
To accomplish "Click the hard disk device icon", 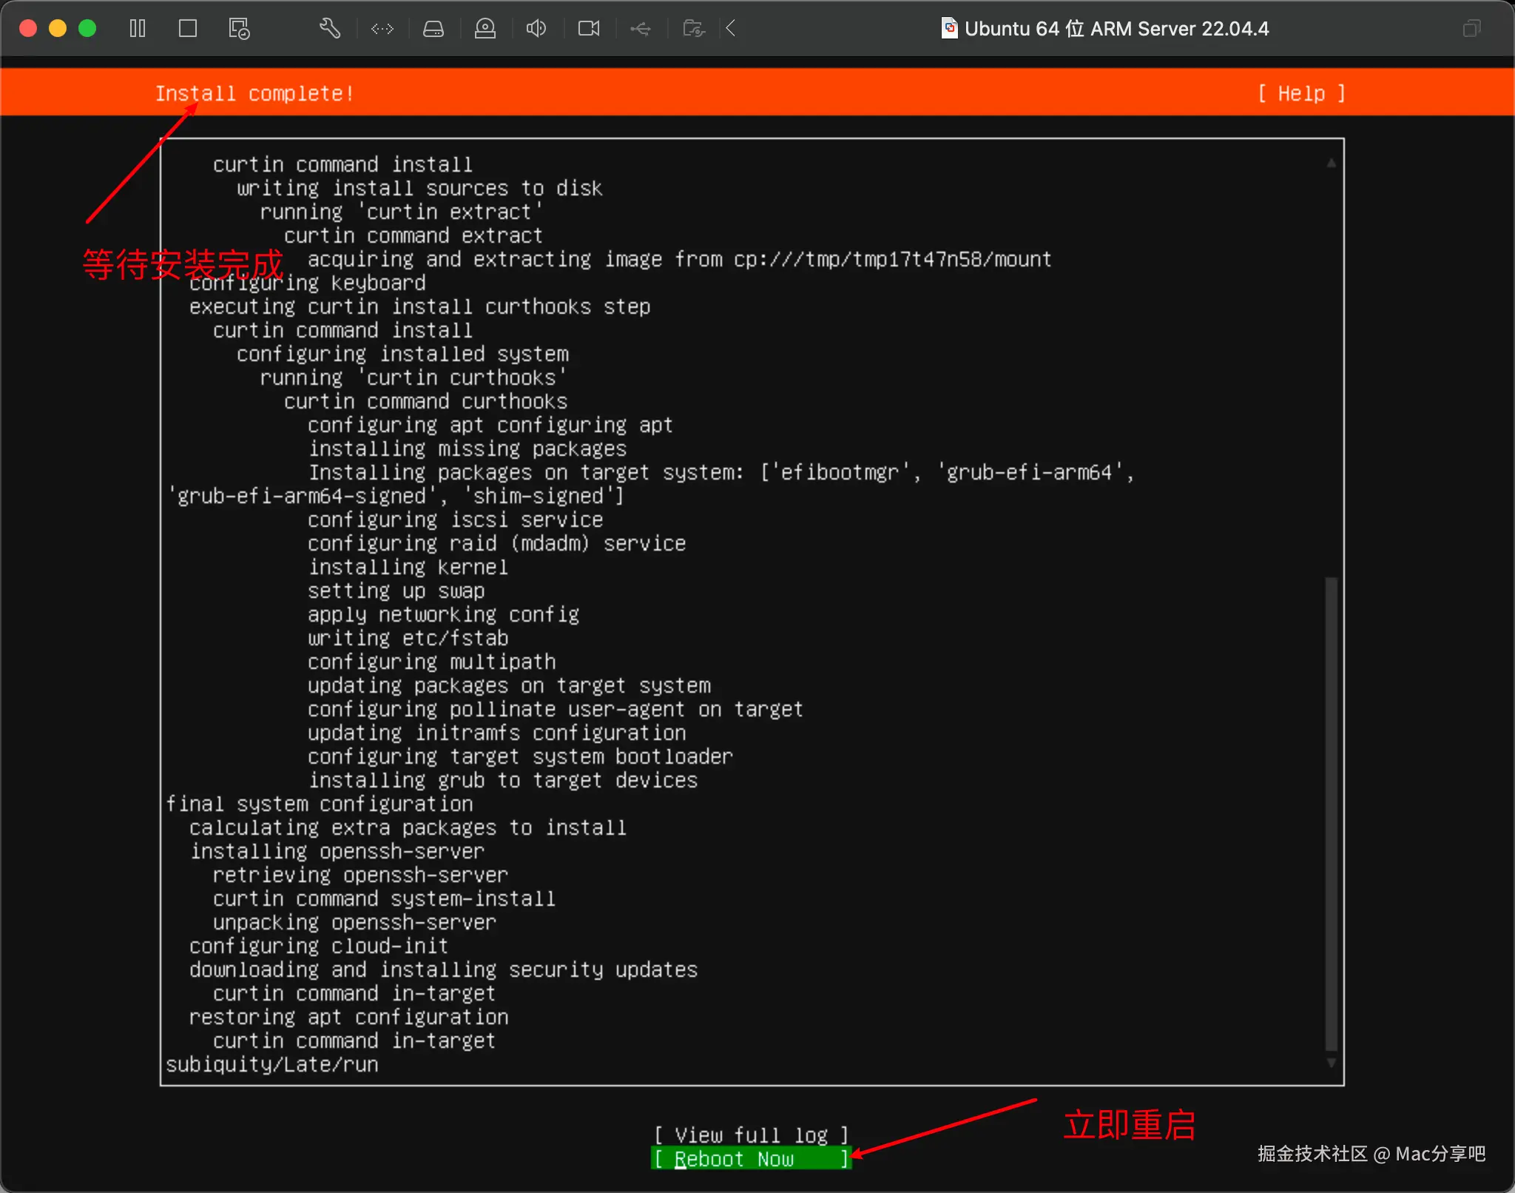I will pyautogui.click(x=433, y=29).
